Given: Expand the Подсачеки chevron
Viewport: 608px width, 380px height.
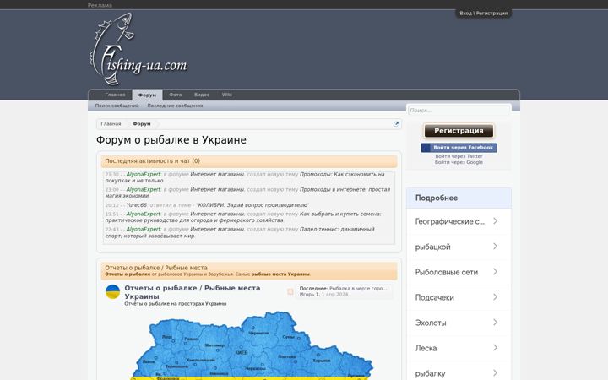Looking at the screenshot, I should [x=495, y=297].
